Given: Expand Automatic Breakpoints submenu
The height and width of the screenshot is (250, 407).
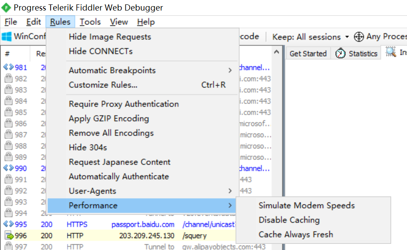Looking at the screenshot, I should (x=142, y=70).
